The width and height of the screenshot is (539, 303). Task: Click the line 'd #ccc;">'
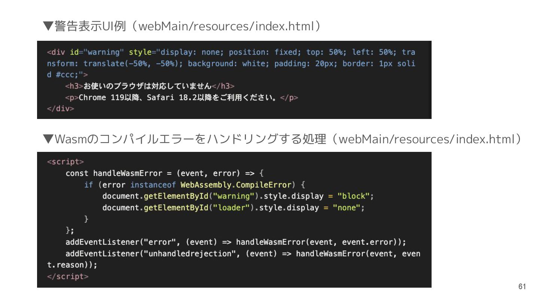pyautogui.click(x=67, y=75)
